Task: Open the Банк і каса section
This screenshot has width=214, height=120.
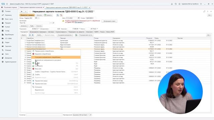Action: (x=9, y=19)
